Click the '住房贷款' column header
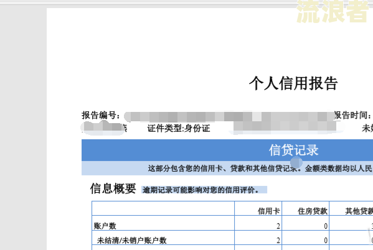This screenshot has width=373, height=250. 313,211
